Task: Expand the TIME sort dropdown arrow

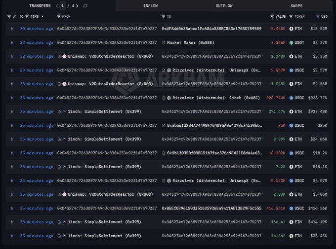Action: pos(42,16)
